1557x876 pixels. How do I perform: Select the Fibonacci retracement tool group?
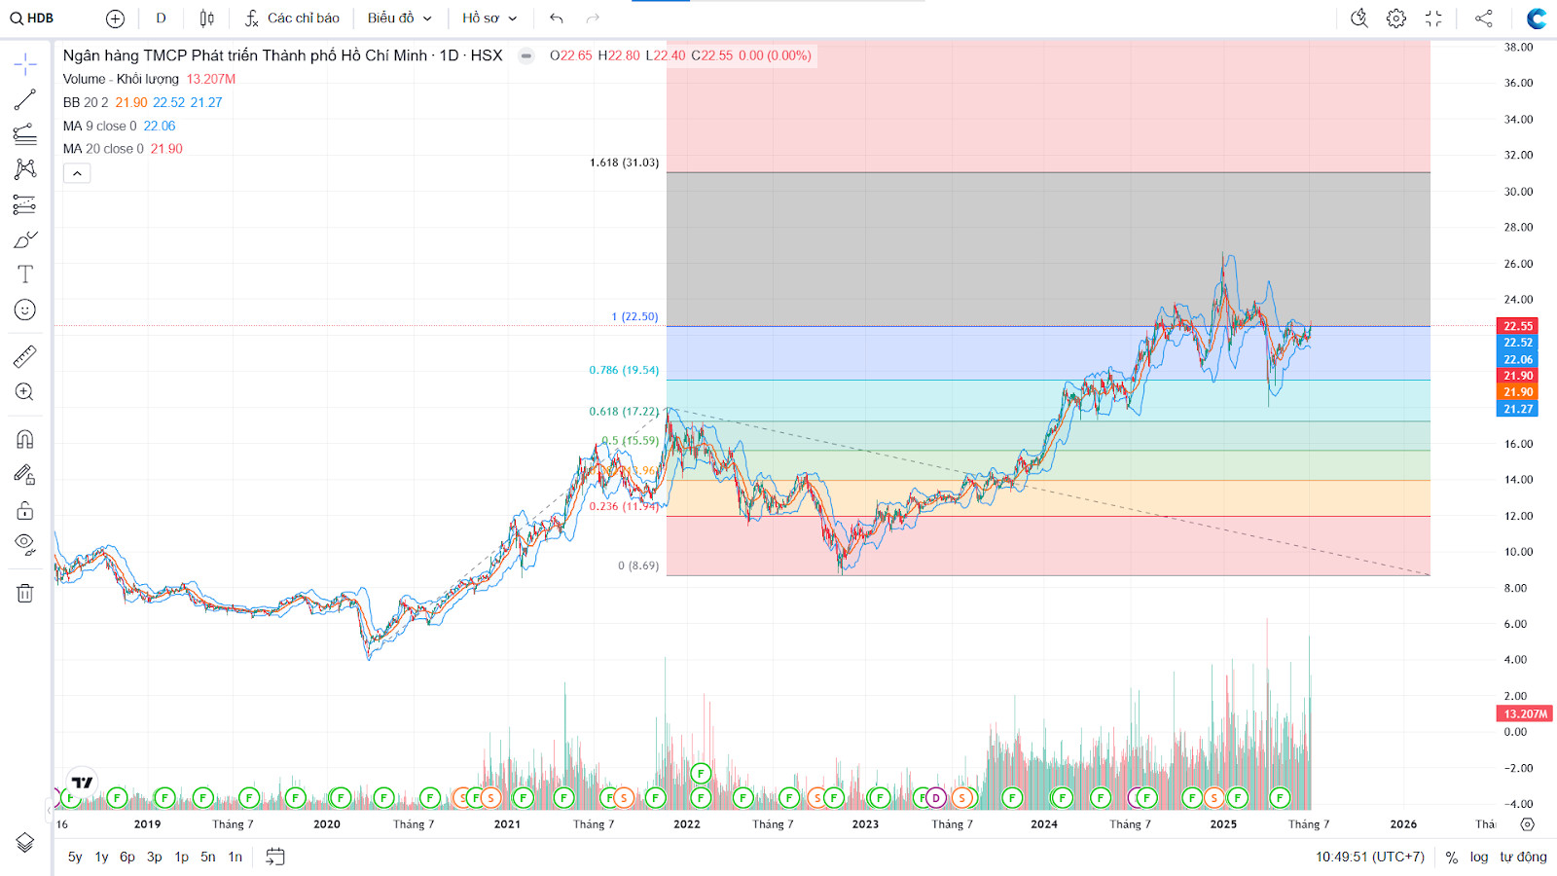25,134
